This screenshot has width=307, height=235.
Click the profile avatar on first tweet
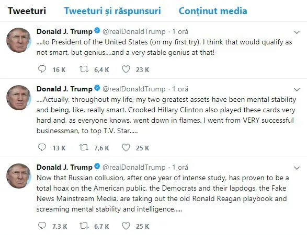[x=19, y=40]
